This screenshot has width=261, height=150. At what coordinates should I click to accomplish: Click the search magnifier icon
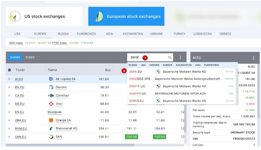coord(170,57)
